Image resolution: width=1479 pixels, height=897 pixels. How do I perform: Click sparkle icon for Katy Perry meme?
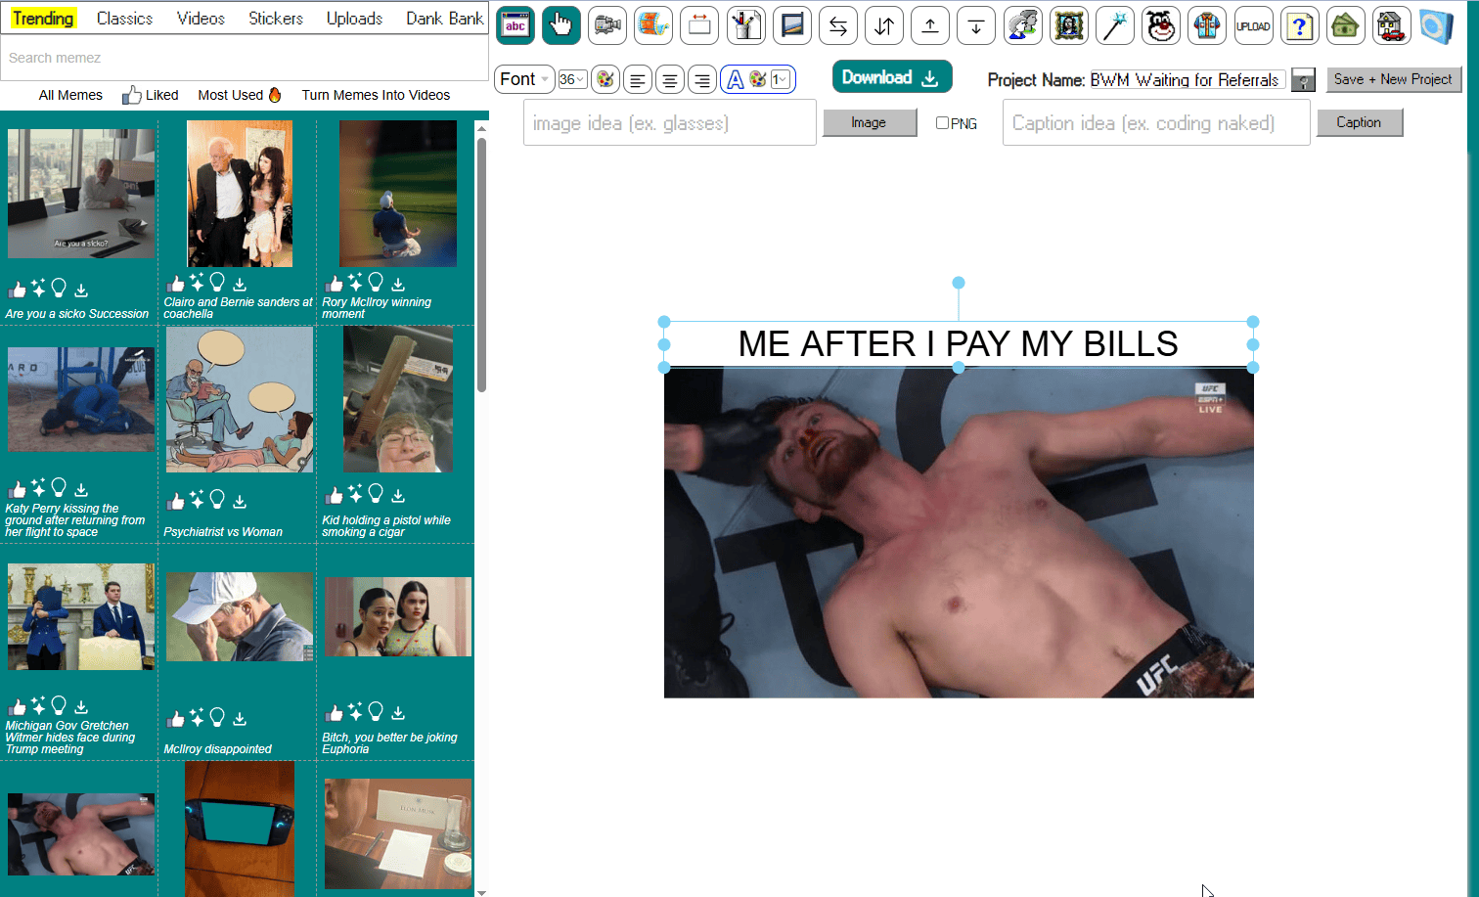pos(38,487)
